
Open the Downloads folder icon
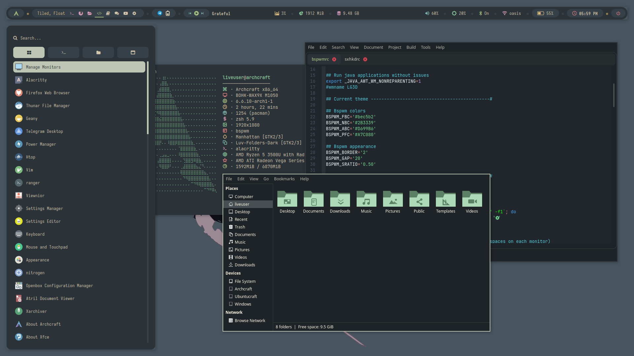point(340,202)
